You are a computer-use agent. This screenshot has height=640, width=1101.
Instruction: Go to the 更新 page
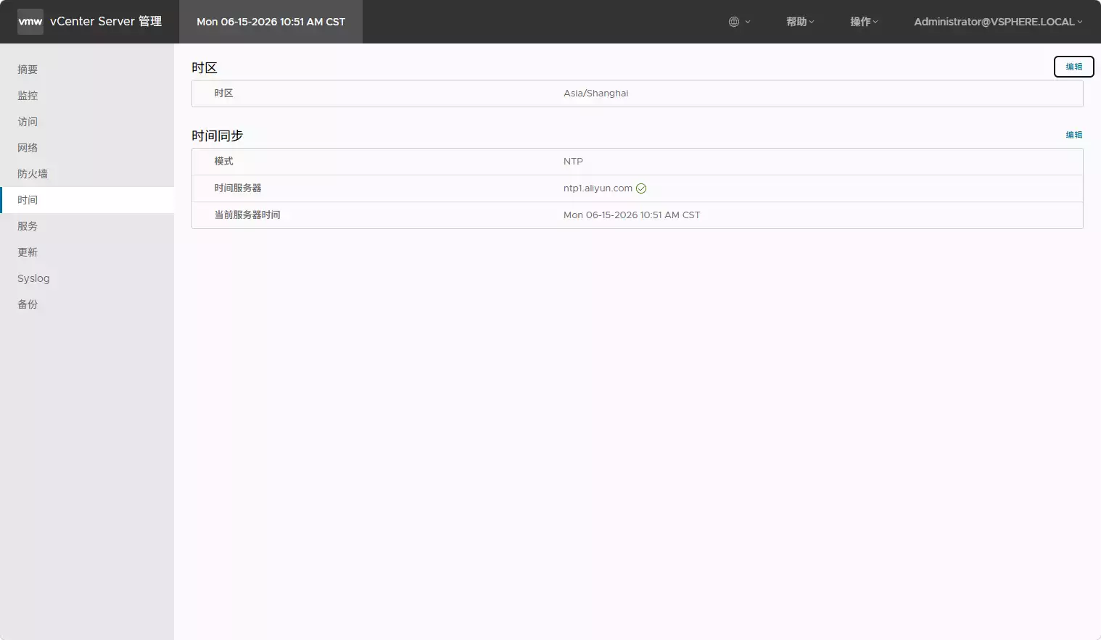87,252
